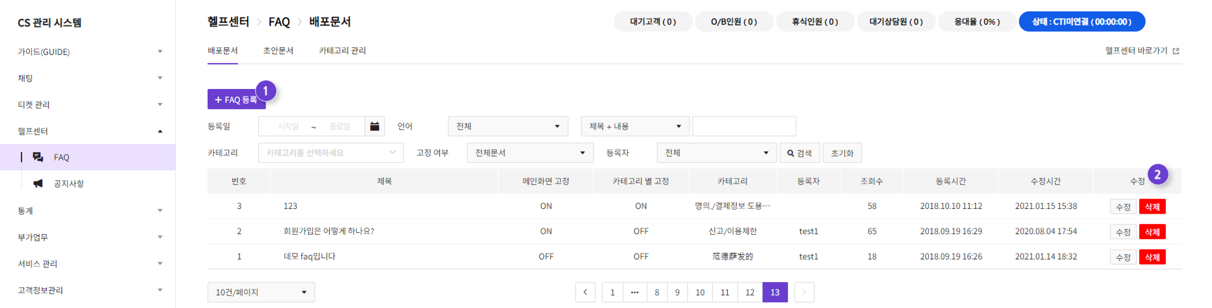Click the 헬프센터 바로가기 external link icon
This screenshot has height=308, width=1212.
pos(1176,51)
